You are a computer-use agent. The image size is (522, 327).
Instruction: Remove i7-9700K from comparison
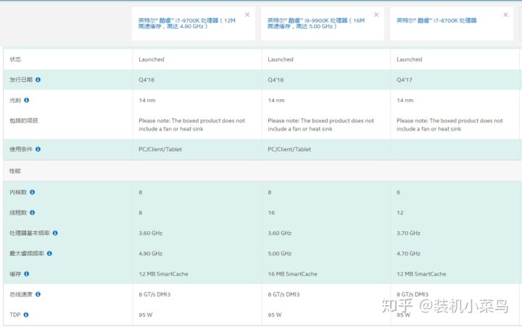(247, 15)
